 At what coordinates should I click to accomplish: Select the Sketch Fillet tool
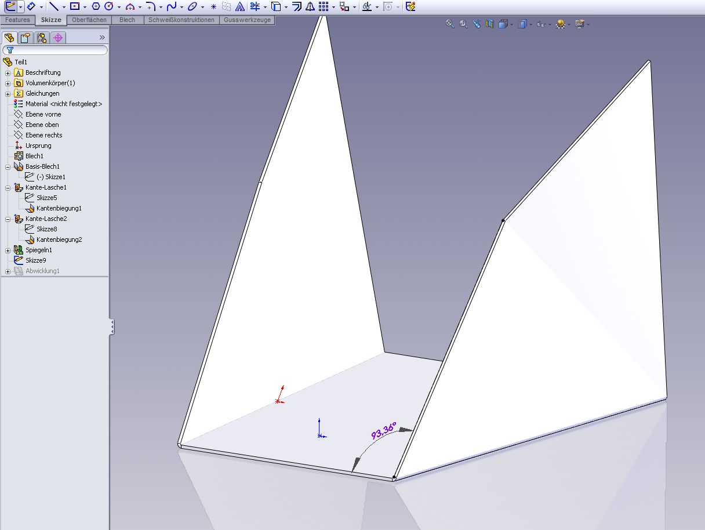150,6
